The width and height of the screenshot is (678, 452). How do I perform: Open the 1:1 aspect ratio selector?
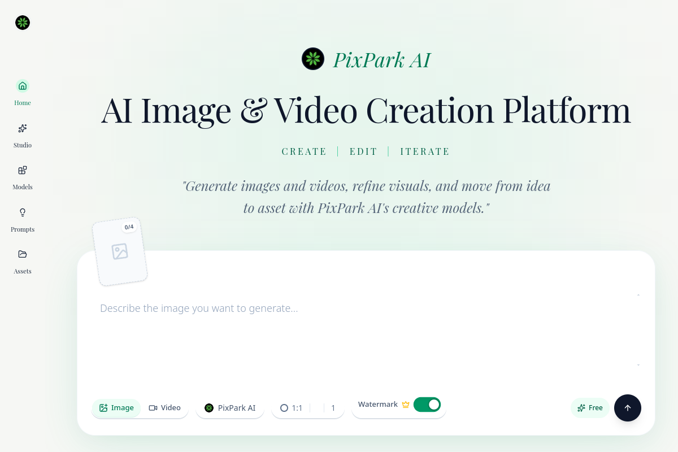(x=292, y=408)
